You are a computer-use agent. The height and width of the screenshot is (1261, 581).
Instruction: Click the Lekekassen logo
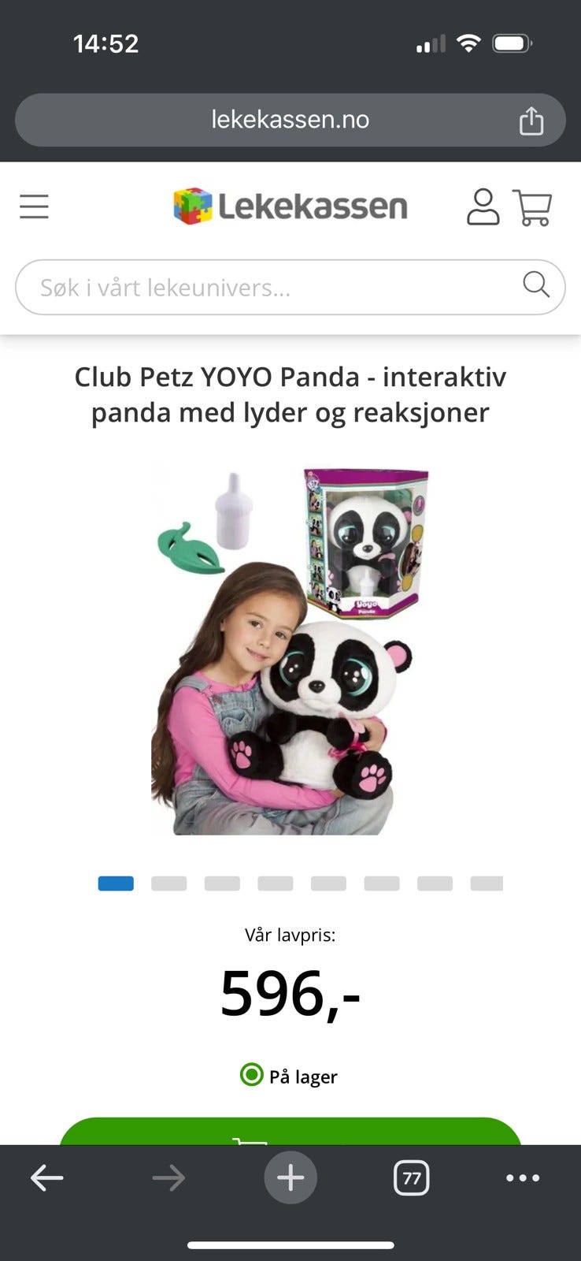click(290, 206)
